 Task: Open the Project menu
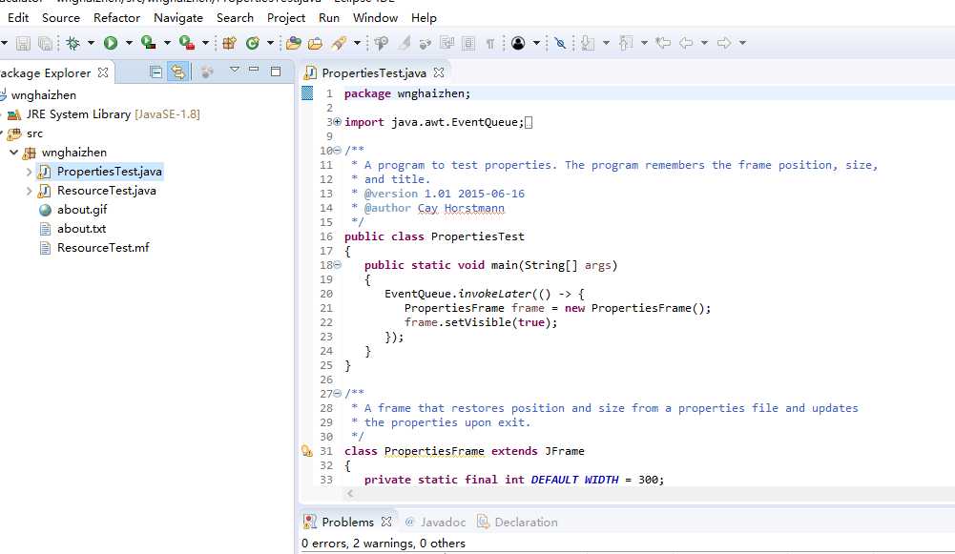click(x=285, y=18)
